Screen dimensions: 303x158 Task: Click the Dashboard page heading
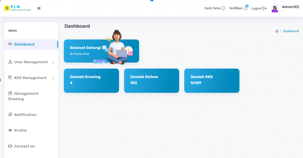click(x=77, y=26)
